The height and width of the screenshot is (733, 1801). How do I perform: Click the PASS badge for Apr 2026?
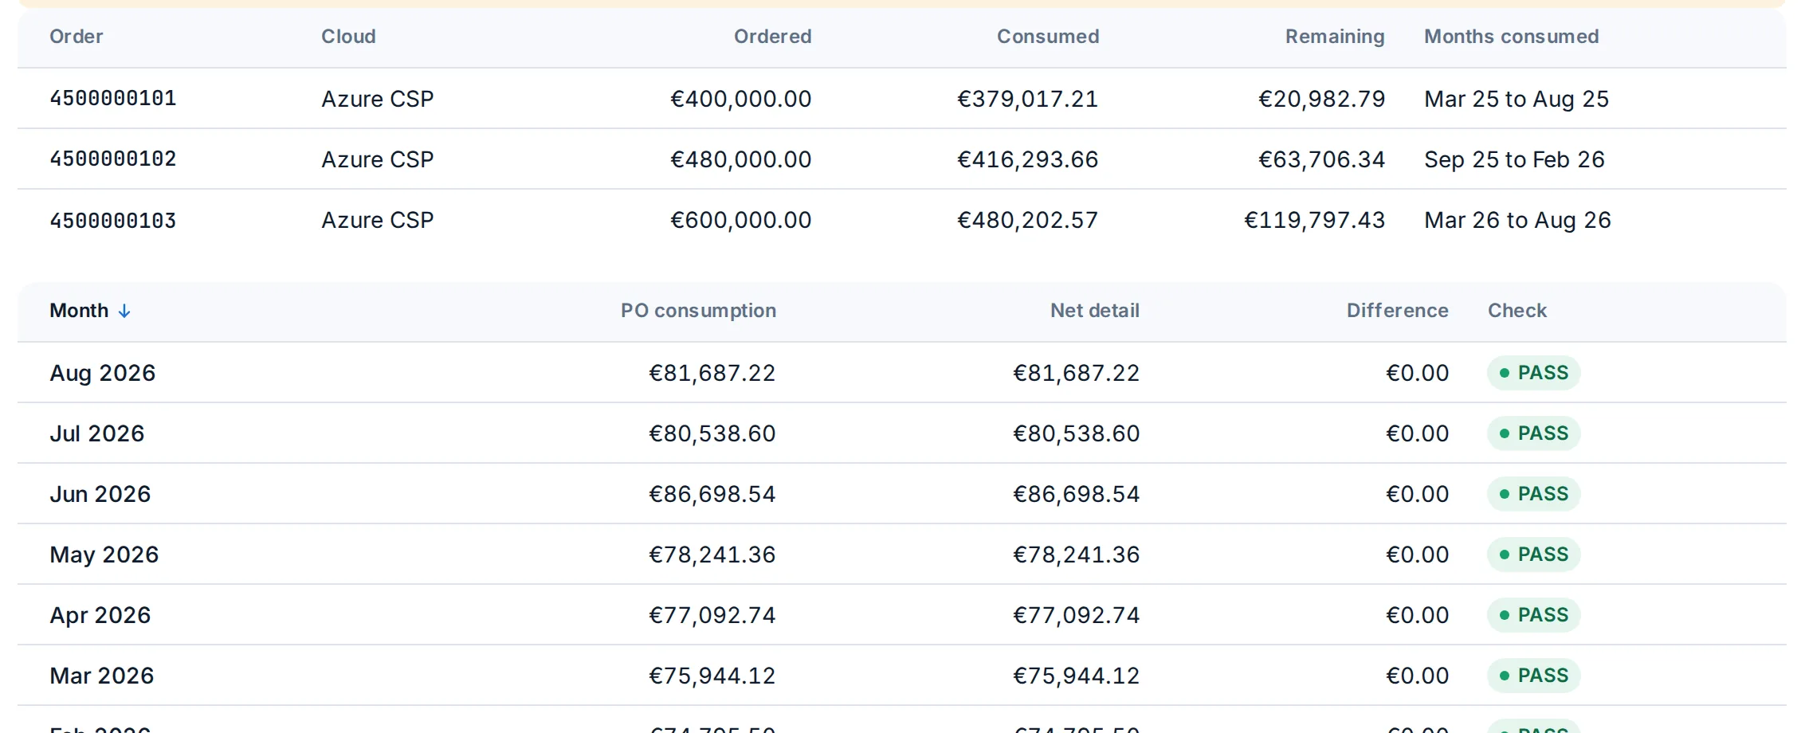point(1533,615)
